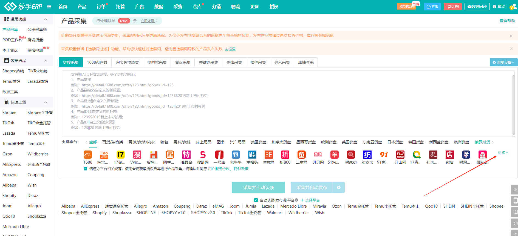Open the 用户服务协议 link
518x236 pixels.
[x=219, y=169]
